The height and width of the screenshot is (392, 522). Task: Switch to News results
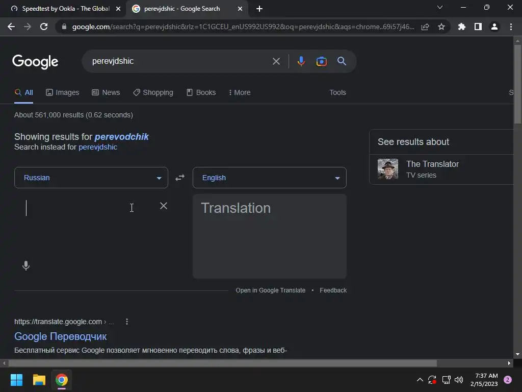(x=106, y=93)
